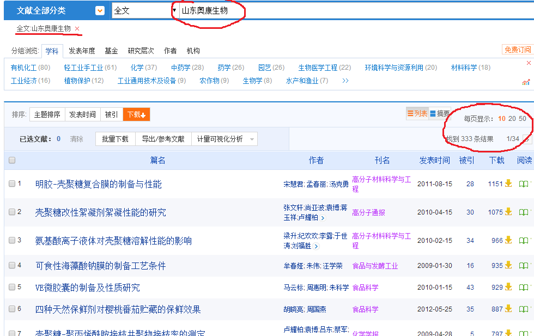Expand the 文献全部分类 orange dropdown arrow
Viewport: 534px width, 336px height.
click(100, 10)
